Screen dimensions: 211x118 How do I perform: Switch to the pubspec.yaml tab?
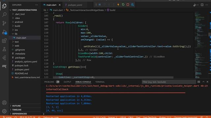(75, 5)
